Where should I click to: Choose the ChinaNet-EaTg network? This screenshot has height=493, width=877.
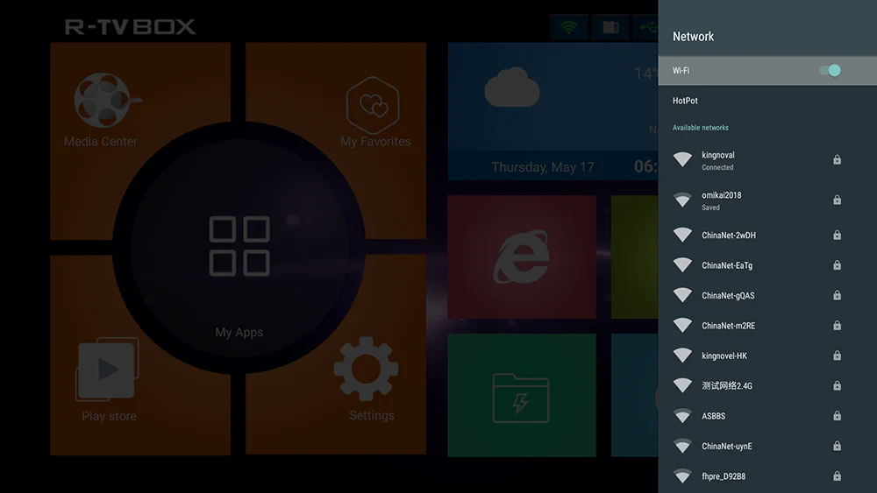point(767,265)
